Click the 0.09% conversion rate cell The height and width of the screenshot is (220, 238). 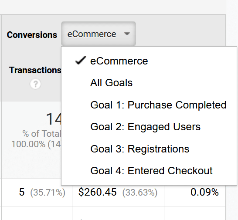(204, 192)
